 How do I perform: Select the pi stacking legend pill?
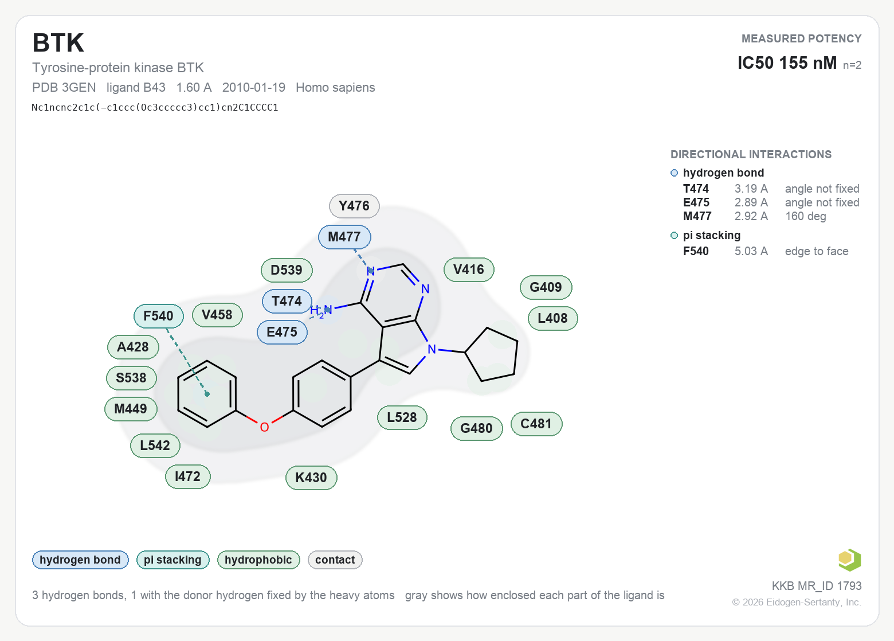pos(172,560)
